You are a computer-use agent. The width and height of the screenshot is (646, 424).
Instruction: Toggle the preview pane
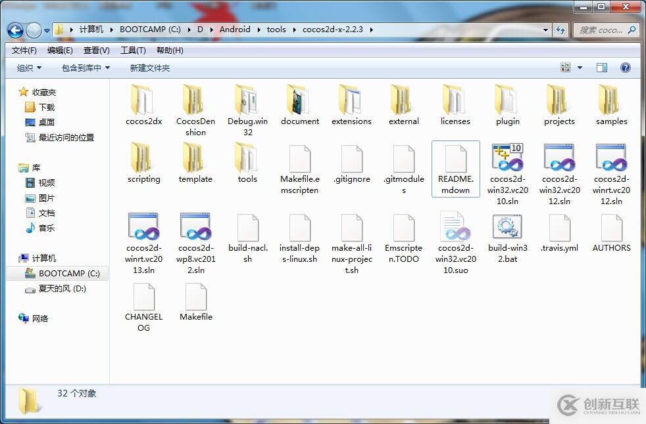click(x=602, y=68)
